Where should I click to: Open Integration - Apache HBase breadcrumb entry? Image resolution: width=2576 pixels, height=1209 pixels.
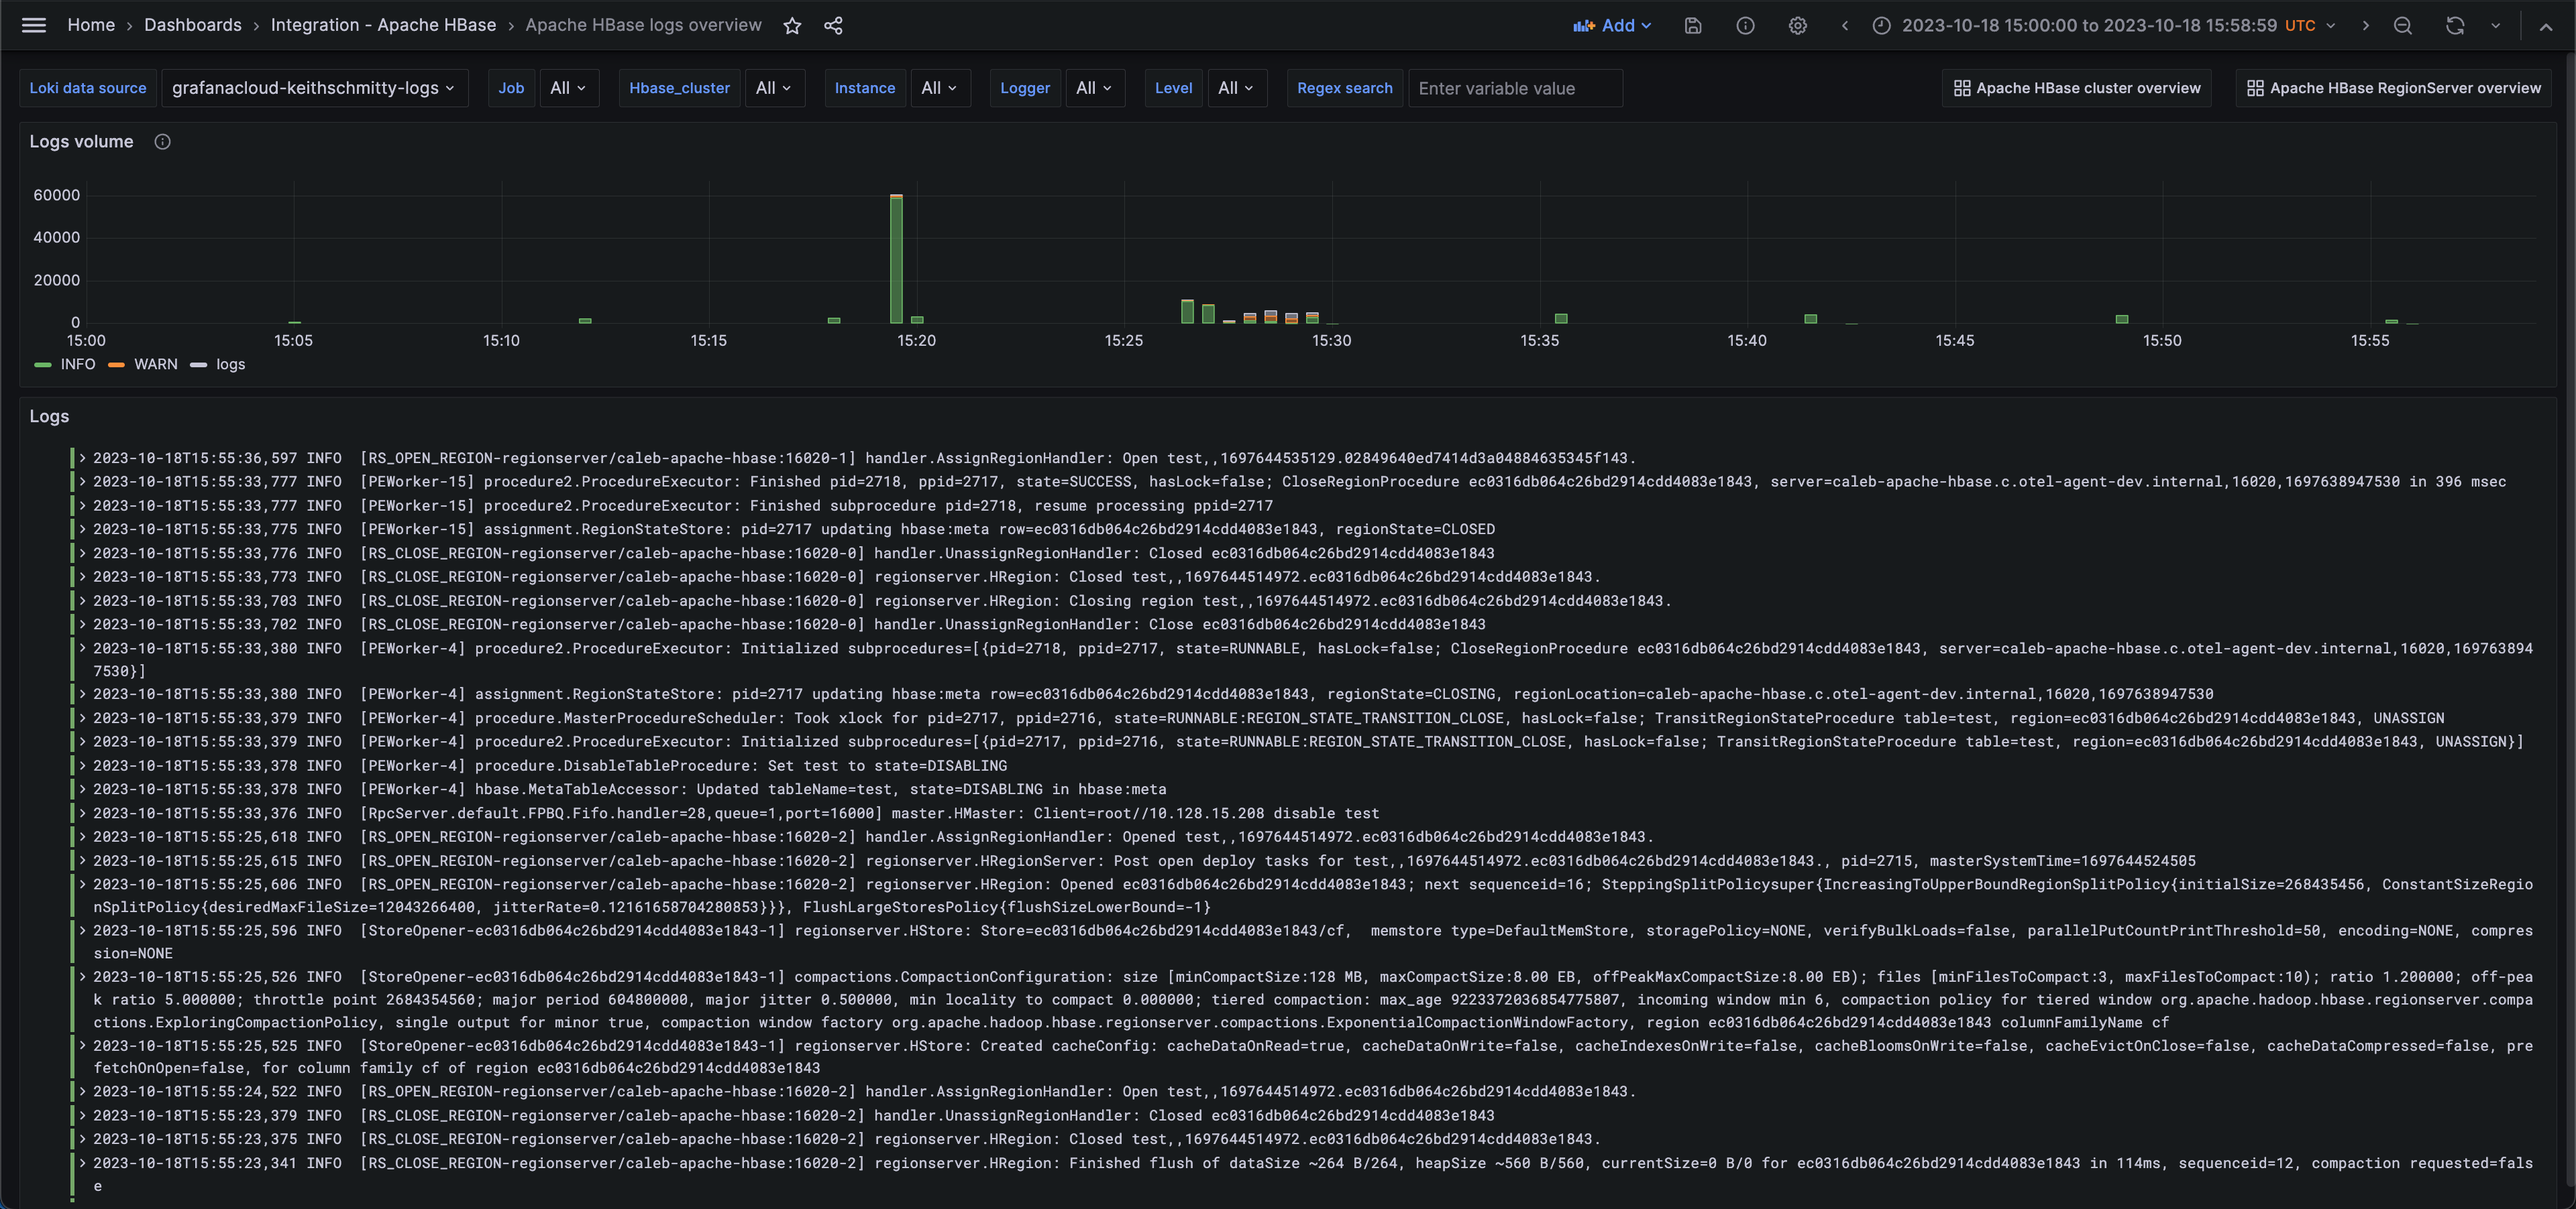coord(383,25)
